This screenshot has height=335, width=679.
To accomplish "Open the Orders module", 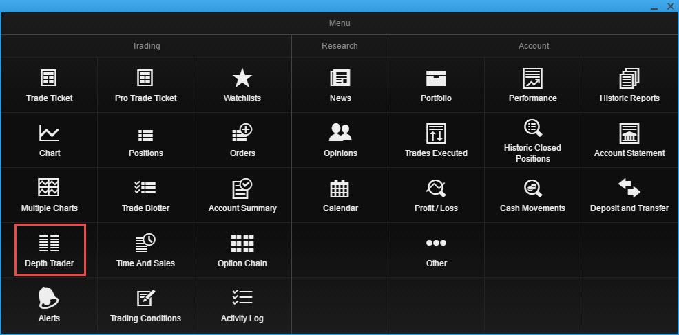I will (x=242, y=140).
